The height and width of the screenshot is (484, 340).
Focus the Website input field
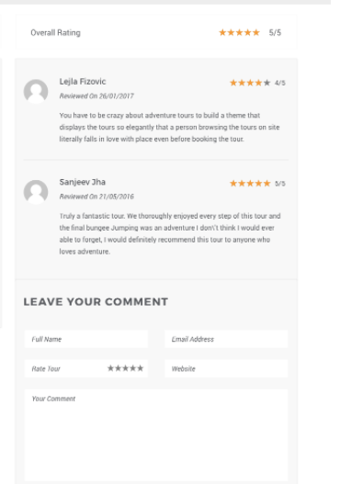pos(226,368)
